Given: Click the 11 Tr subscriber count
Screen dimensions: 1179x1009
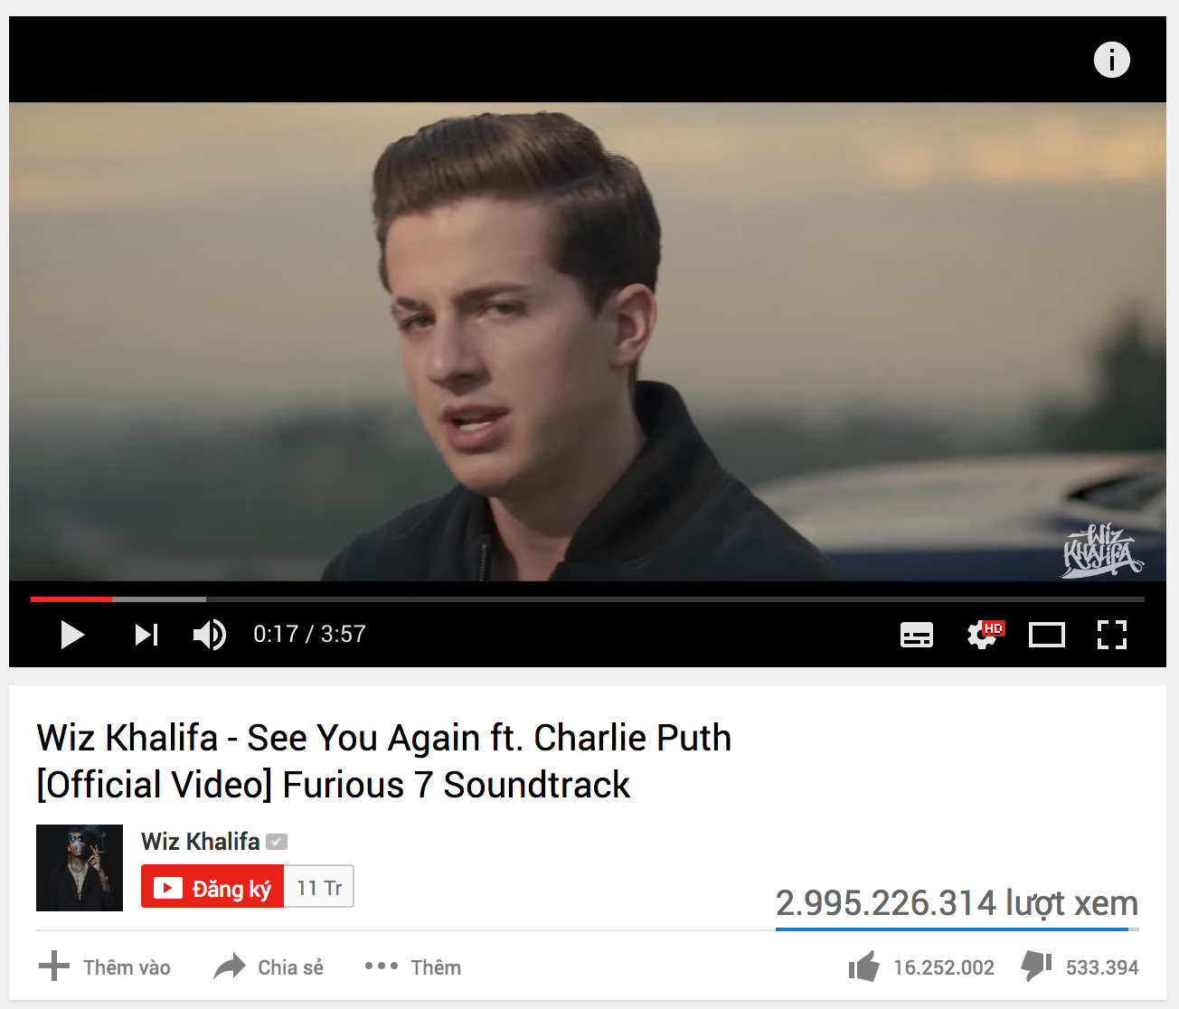Looking at the screenshot, I should pyautogui.click(x=319, y=887).
